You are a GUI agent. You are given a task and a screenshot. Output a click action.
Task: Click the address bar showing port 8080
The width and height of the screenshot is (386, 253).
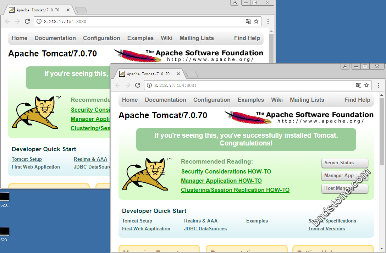(148, 21)
